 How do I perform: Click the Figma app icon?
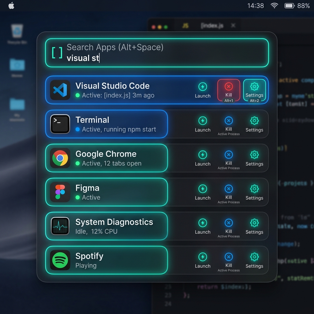coord(60,192)
